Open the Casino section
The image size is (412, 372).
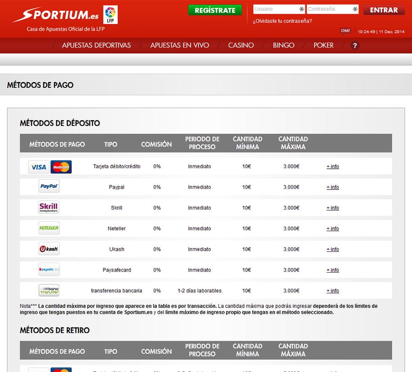click(241, 45)
